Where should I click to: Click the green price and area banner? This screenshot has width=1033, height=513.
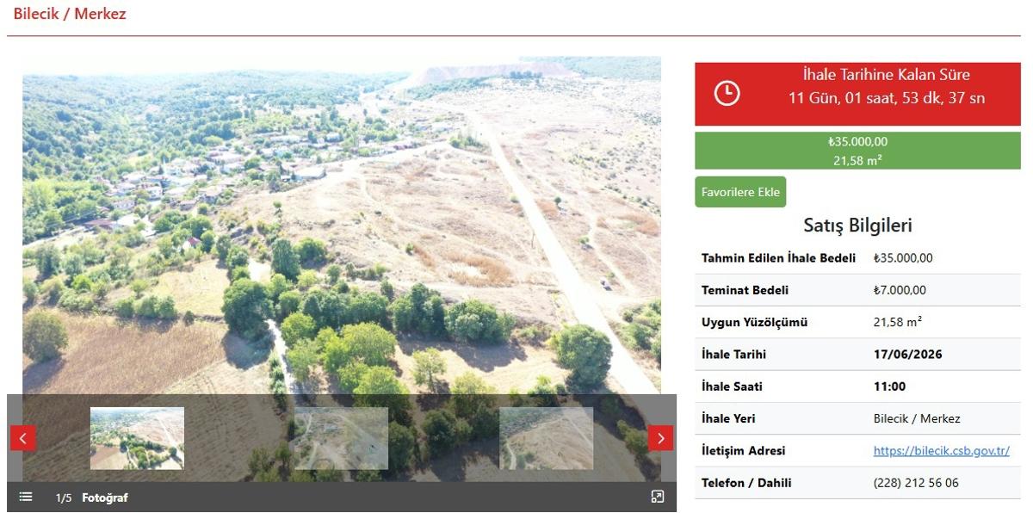click(857, 151)
